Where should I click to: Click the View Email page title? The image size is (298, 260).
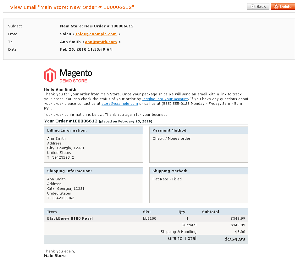(x=72, y=7)
